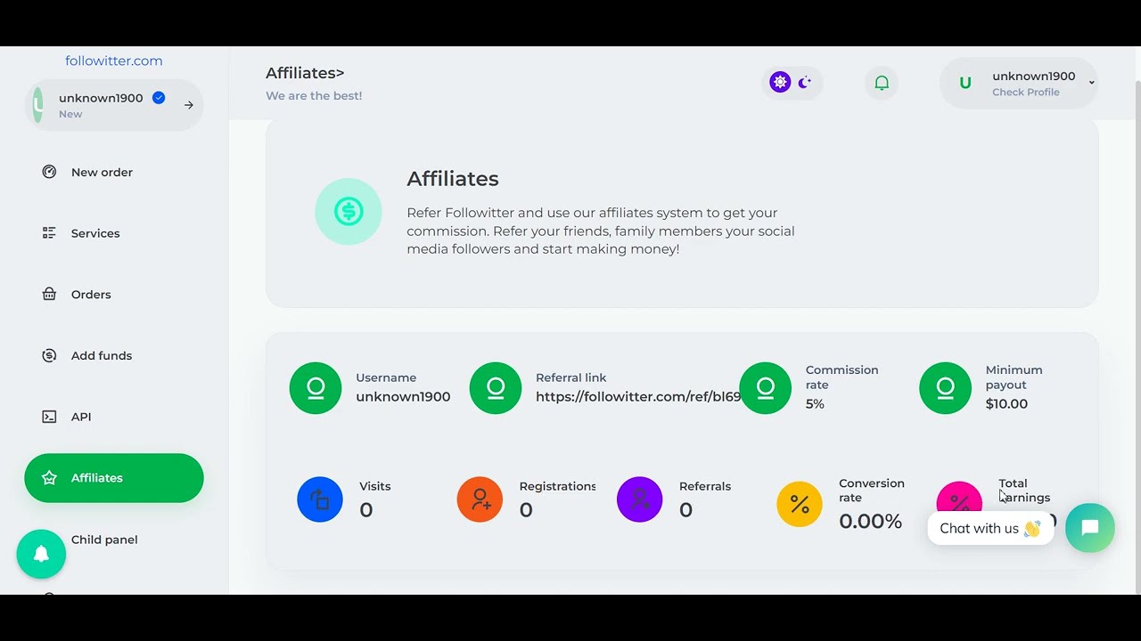Image resolution: width=1141 pixels, height=641 pixels.
Task: Click the 5% commission rate value
Action: click(815, 404)
